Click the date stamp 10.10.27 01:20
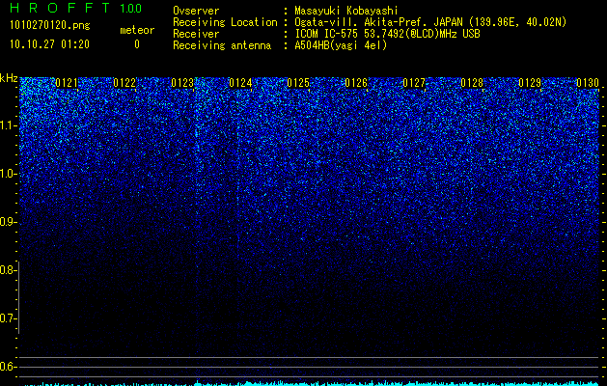This screenshot has width=607, height=386. click(49, 44)
